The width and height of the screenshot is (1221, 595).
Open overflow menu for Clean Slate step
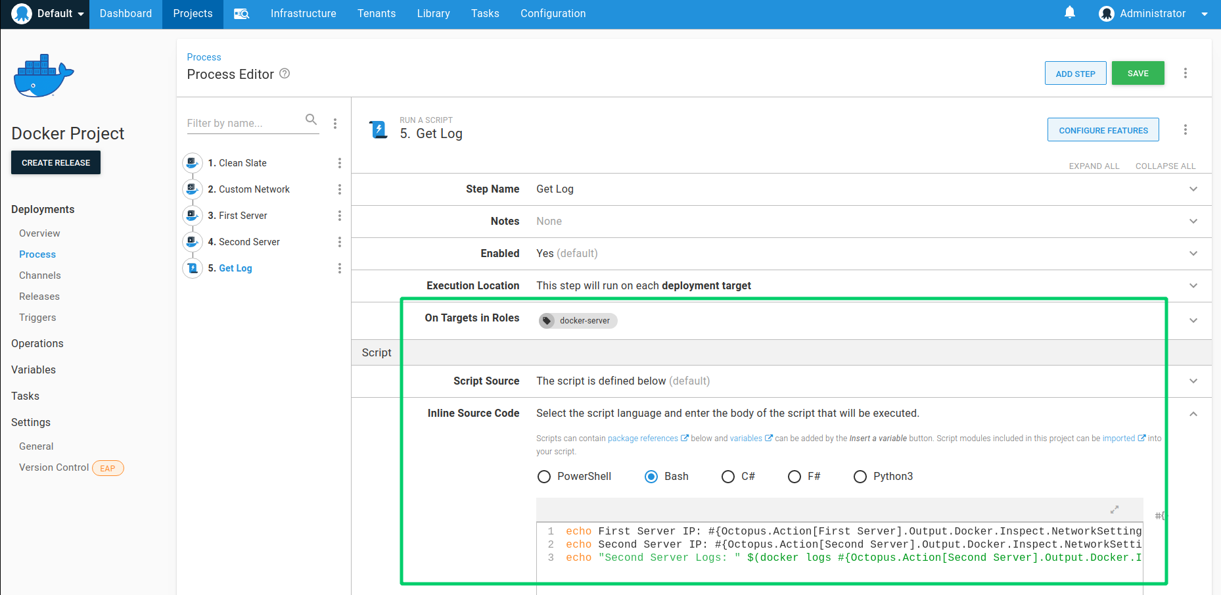tap(340, 163)
